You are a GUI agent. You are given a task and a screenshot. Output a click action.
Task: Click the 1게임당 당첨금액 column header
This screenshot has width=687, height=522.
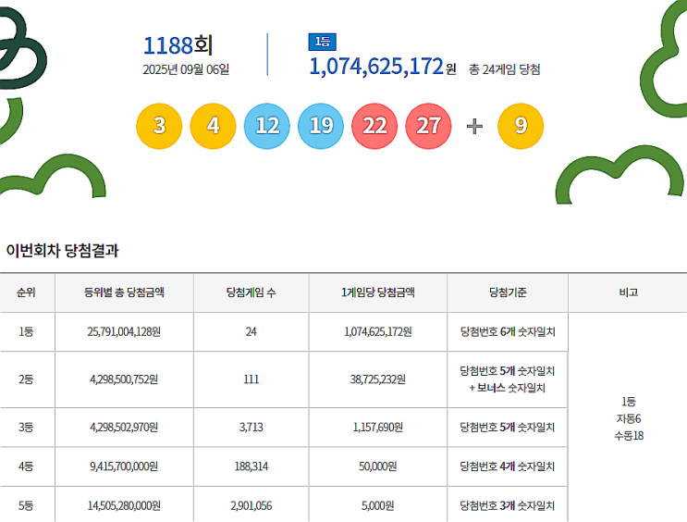pyautogui.click(x=377, y=292)
